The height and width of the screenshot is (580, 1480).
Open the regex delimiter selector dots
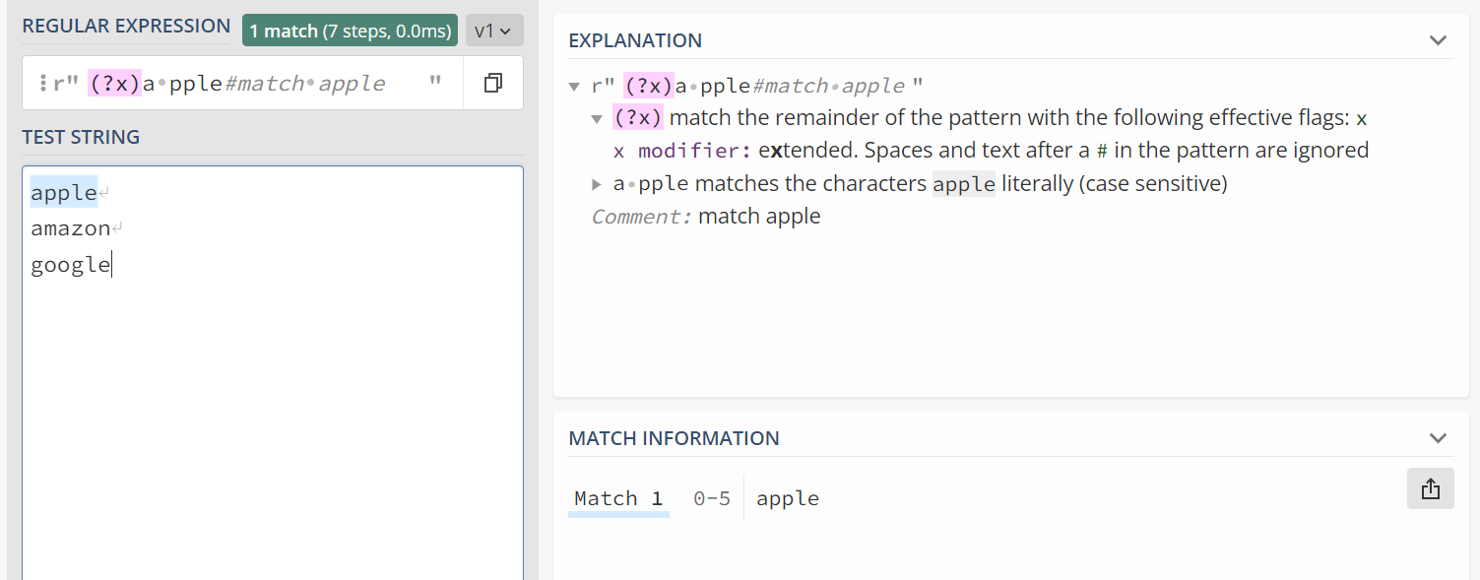[x=43, y=84]
